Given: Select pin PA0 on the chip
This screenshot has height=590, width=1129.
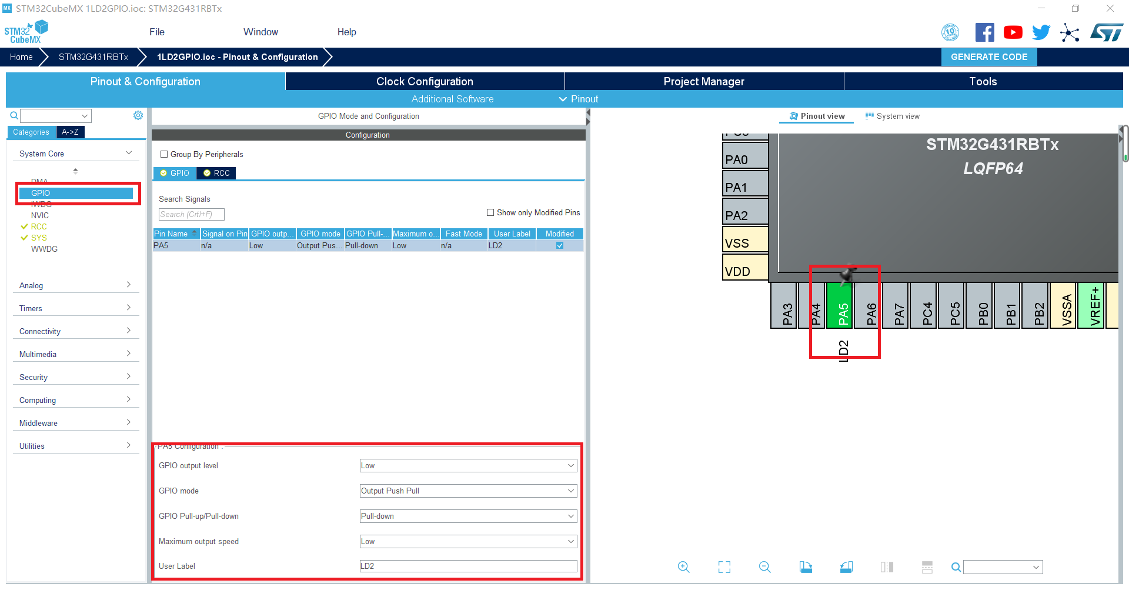Looking at the screenshot, I should (x=745, y=156).
